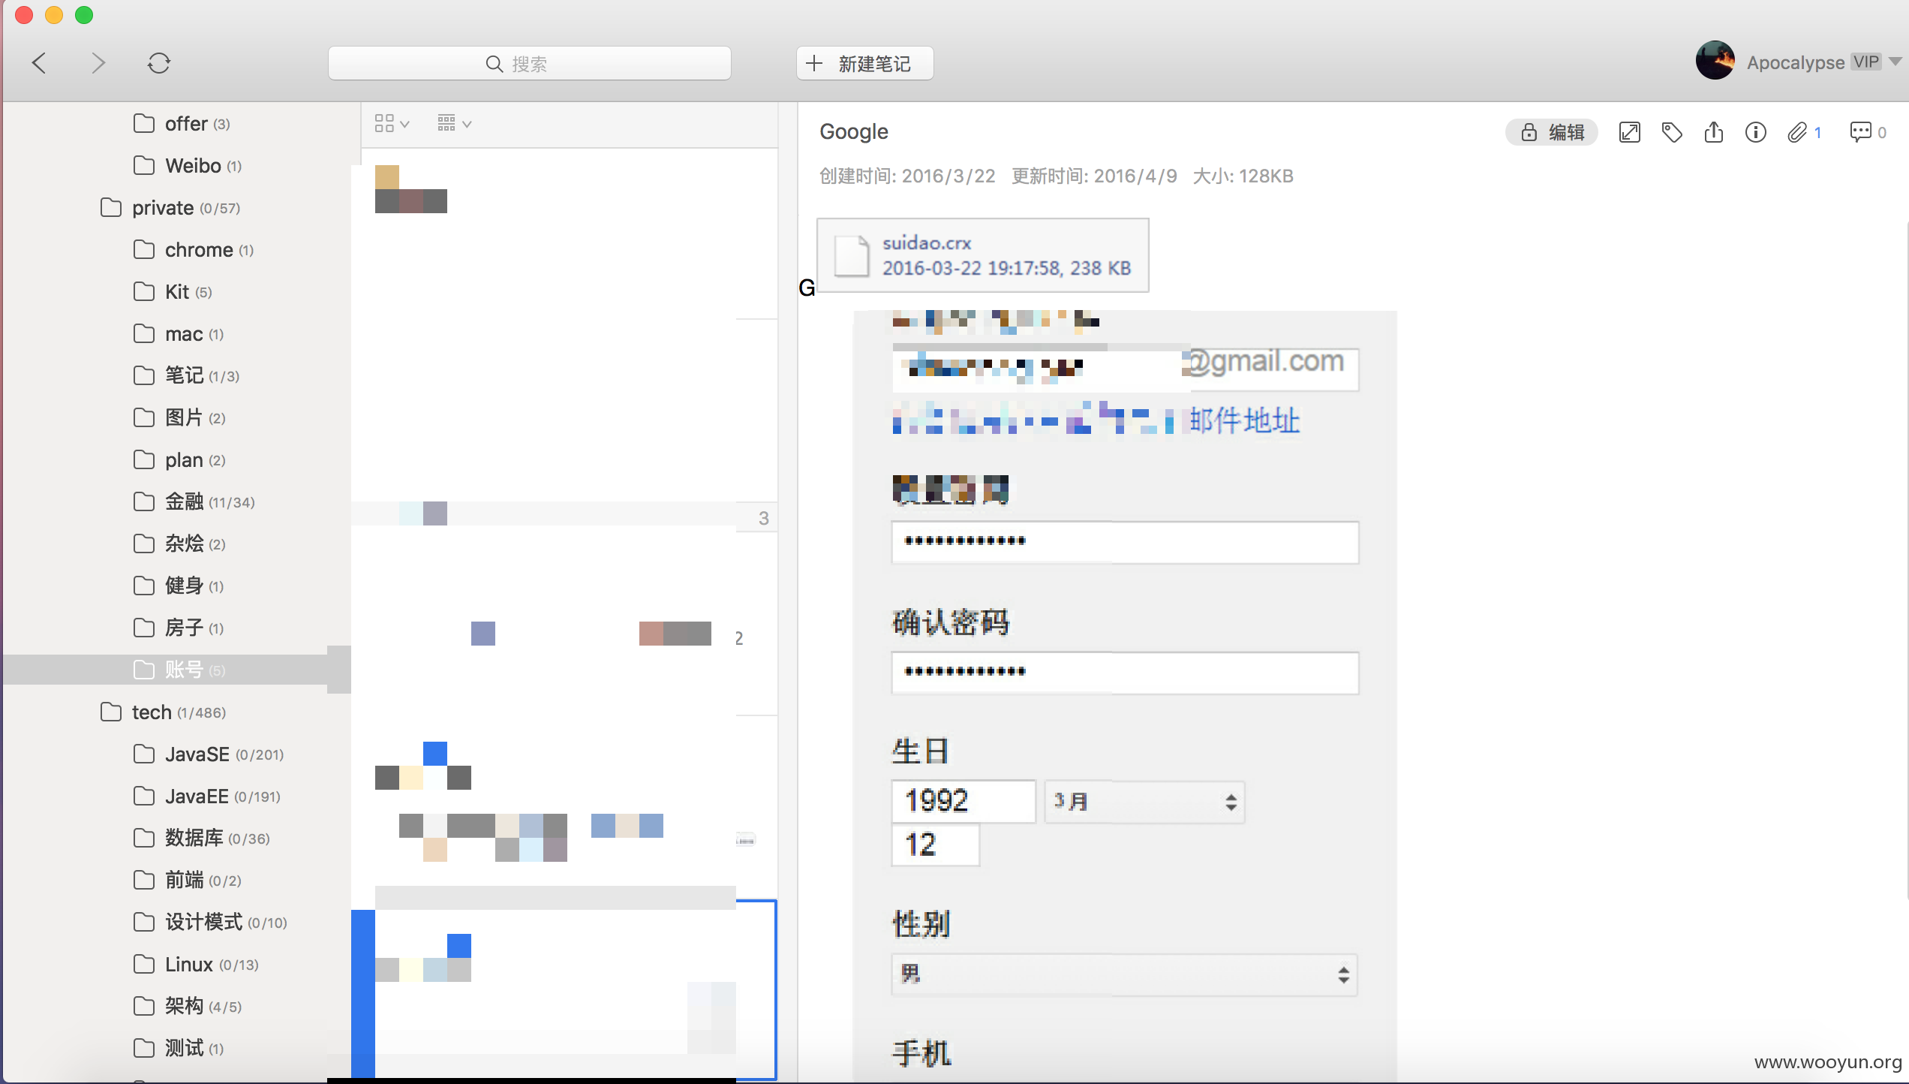This screenshot has height=1084, width=1909.
Task: Select the Kit folder
Action: click(x=173, y=292)
